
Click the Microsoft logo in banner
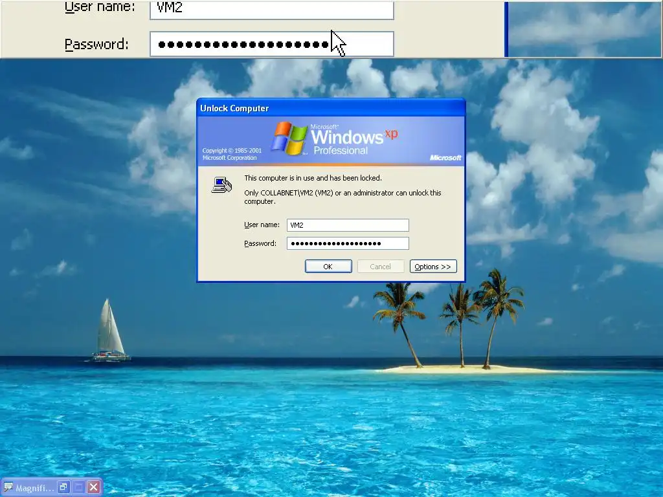click(x=445, y=158)
